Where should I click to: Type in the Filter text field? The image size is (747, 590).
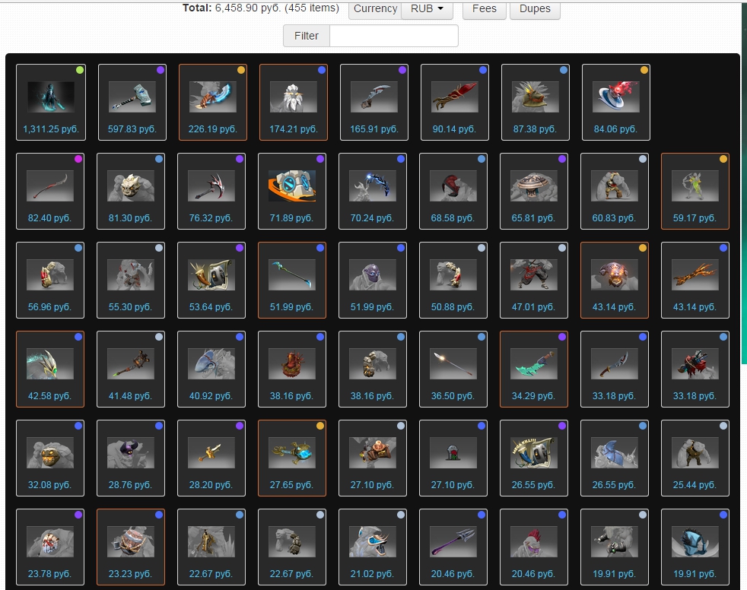(x=393, y=36)
